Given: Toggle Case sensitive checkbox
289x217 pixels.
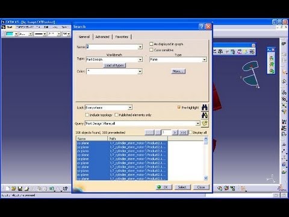Looking at the screenshot, I should click(151, 50).
